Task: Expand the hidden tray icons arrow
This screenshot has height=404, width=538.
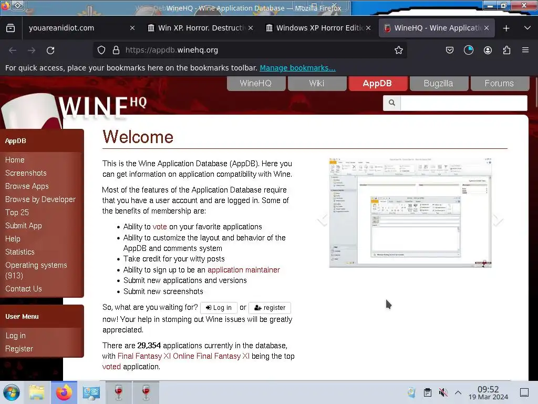Action: (458, 392)
